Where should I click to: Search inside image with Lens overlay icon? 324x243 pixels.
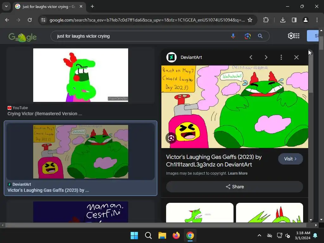171,138
